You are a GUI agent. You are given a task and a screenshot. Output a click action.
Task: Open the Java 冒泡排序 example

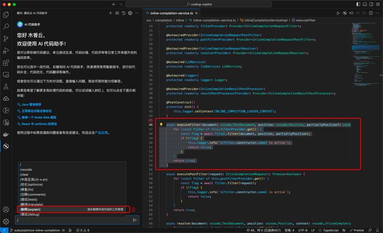pyautogui.click(x=31, y=104)
